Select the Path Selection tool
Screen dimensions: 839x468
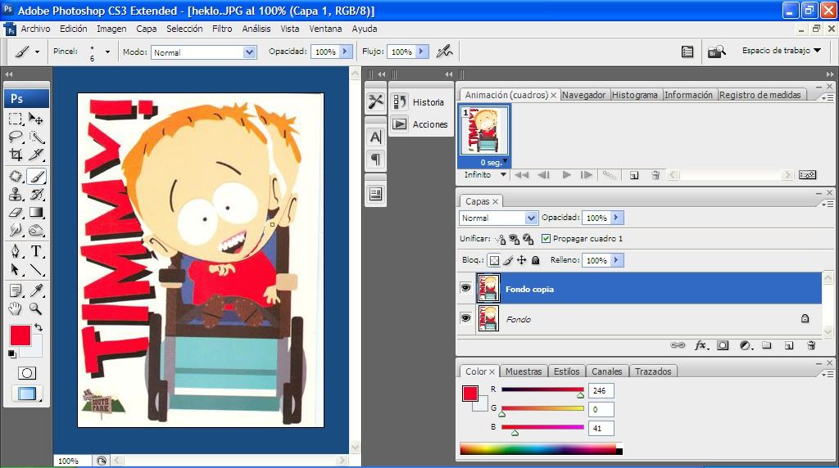(x=16, y=269)
